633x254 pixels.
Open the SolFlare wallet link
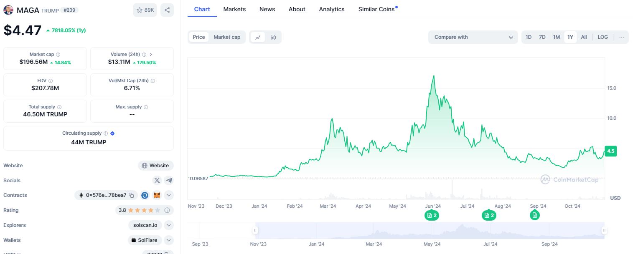click(x=145, y=240)
